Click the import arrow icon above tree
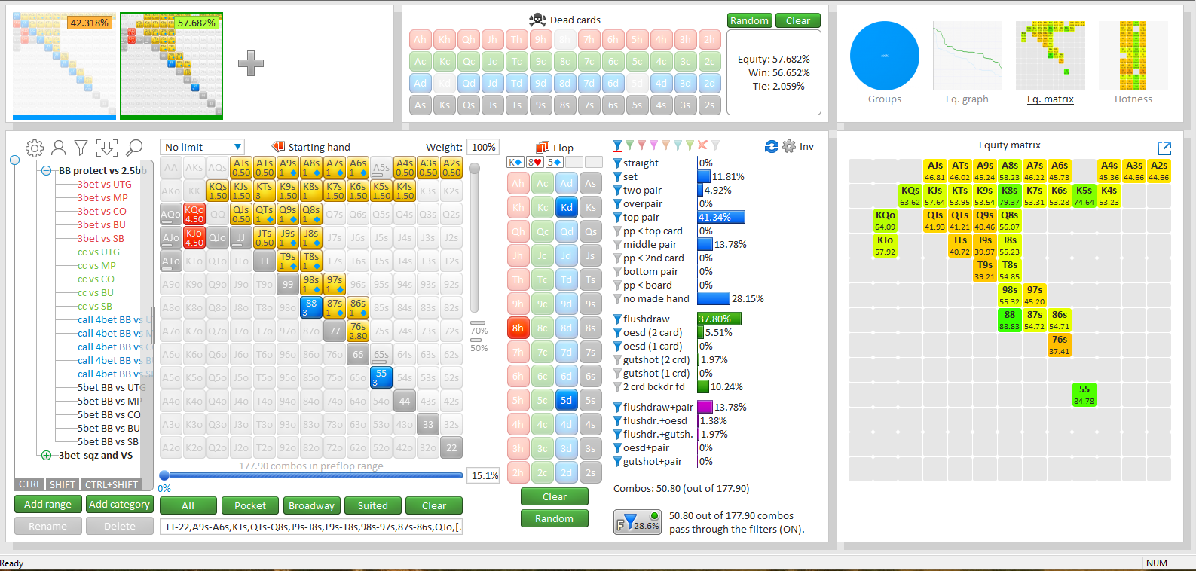This screenshot has height=571, width=1196. [107, 148]
